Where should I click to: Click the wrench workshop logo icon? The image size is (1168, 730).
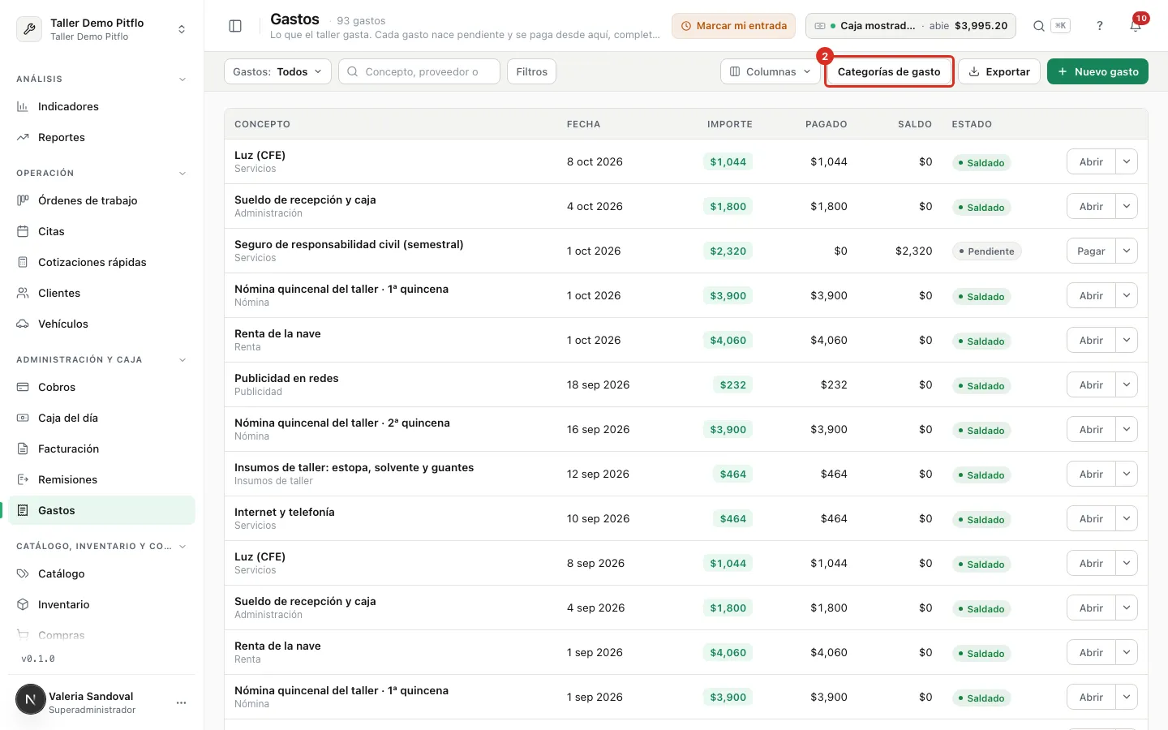[29, 29]
